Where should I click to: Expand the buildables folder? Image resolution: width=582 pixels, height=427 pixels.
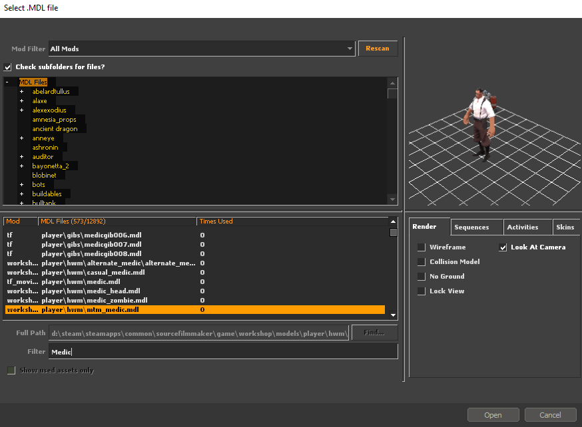point(21,194)
